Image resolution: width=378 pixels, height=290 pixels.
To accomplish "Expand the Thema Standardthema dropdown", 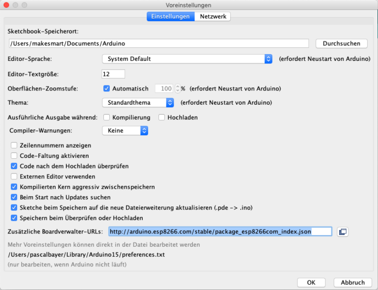I will pyautogui.click(x=138, y=103).
